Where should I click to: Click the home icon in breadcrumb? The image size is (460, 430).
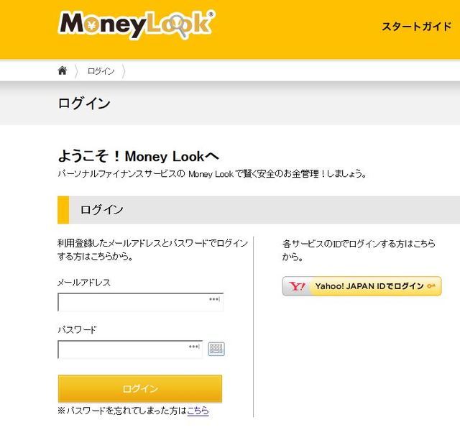tap(63, 70)
